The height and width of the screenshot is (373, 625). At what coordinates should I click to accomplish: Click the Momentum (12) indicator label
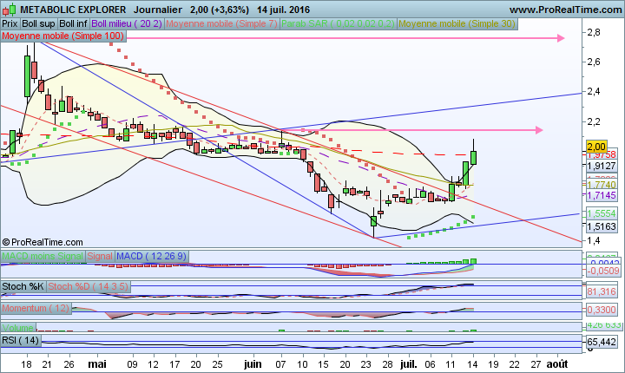36,309
